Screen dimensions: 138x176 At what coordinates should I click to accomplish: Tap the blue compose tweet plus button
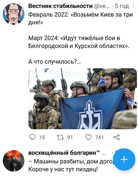124,159
